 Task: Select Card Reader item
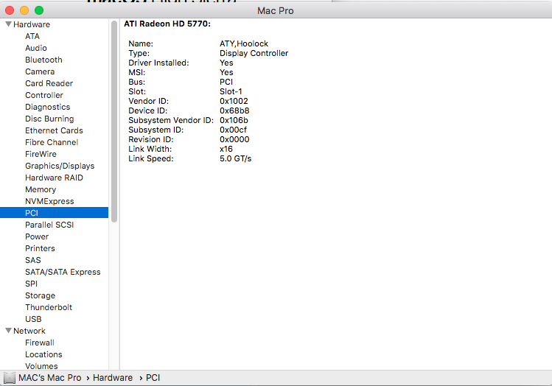click(x=49, y=83)
